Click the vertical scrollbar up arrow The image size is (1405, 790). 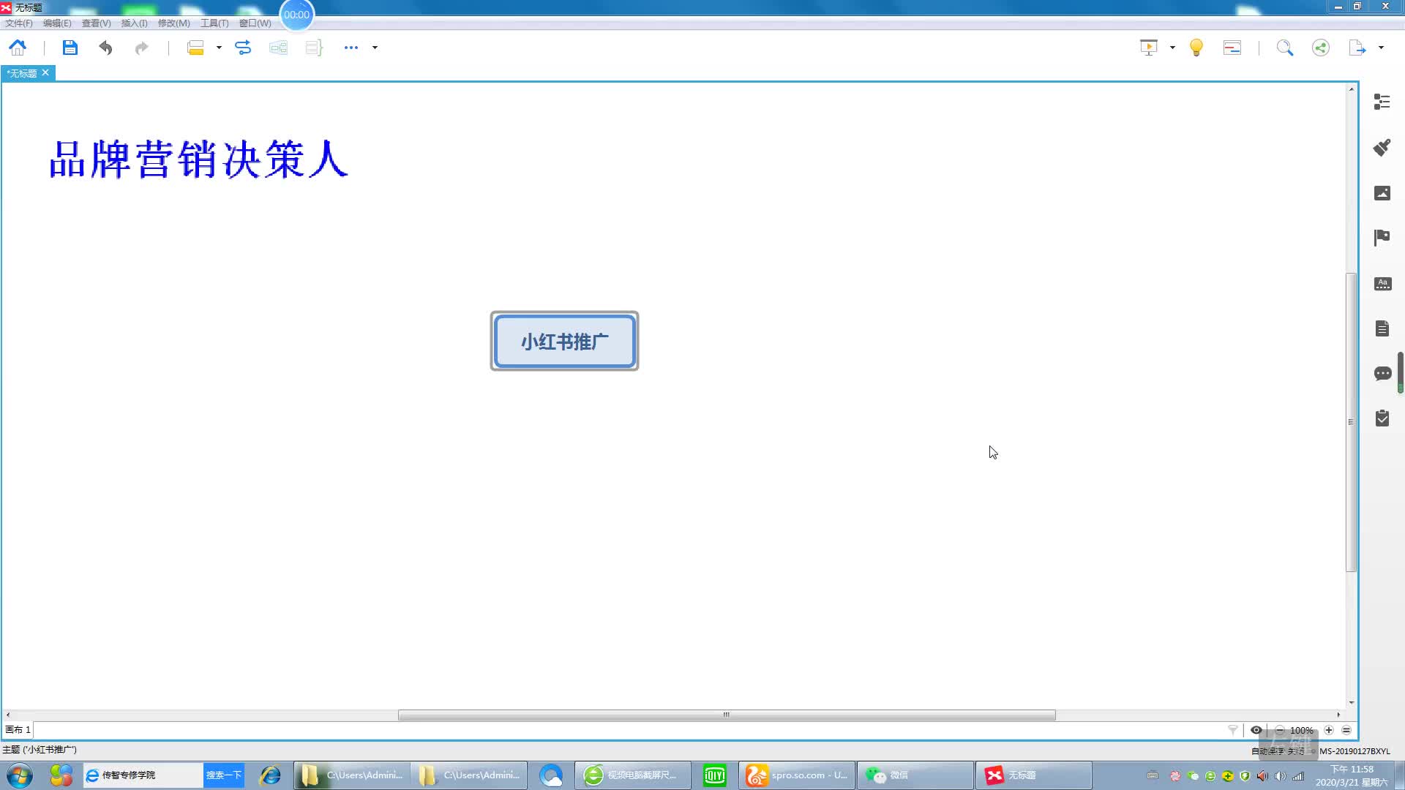click(1351, 89)
